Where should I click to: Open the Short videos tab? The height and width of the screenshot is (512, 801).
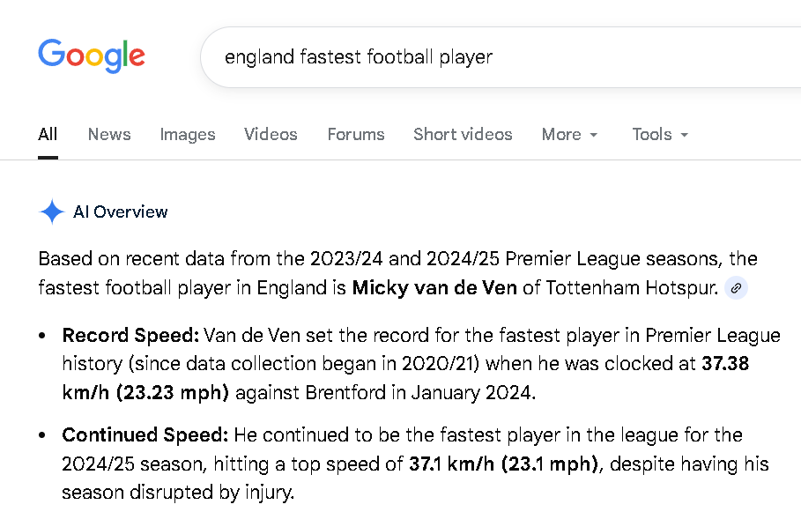click(x=463, y=135)
